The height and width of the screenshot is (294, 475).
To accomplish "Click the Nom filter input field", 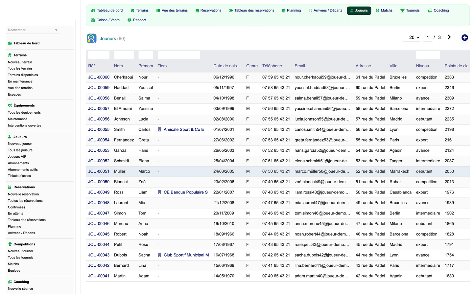I will point(124,55).
